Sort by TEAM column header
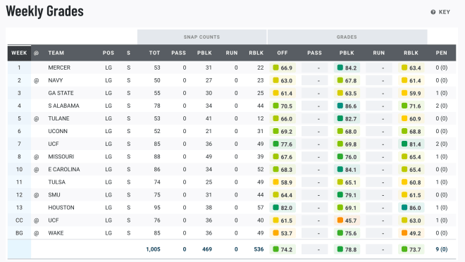 (x=56, y=53)
